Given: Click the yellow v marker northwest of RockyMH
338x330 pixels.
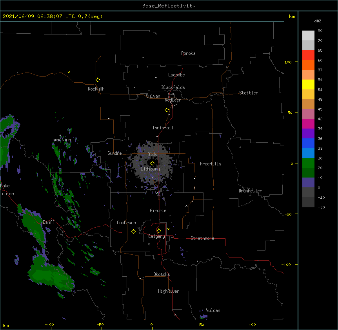Looking at the screenshot, I should tap(69, 72).
